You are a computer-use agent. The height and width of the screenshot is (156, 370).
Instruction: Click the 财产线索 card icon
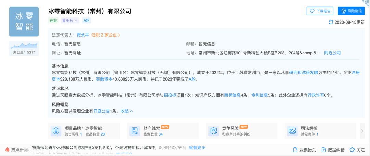point(135,131)
